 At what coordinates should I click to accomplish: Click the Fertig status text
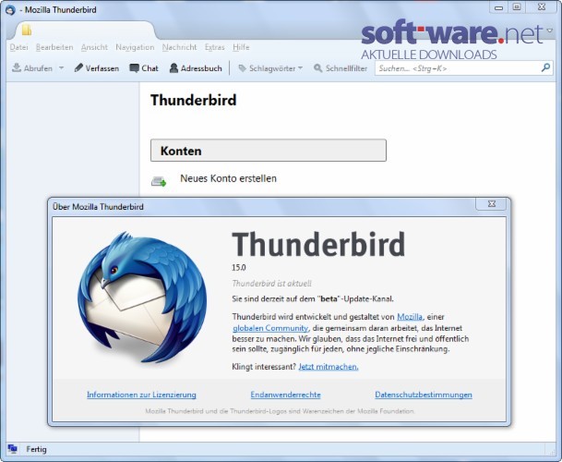(36, 449)
